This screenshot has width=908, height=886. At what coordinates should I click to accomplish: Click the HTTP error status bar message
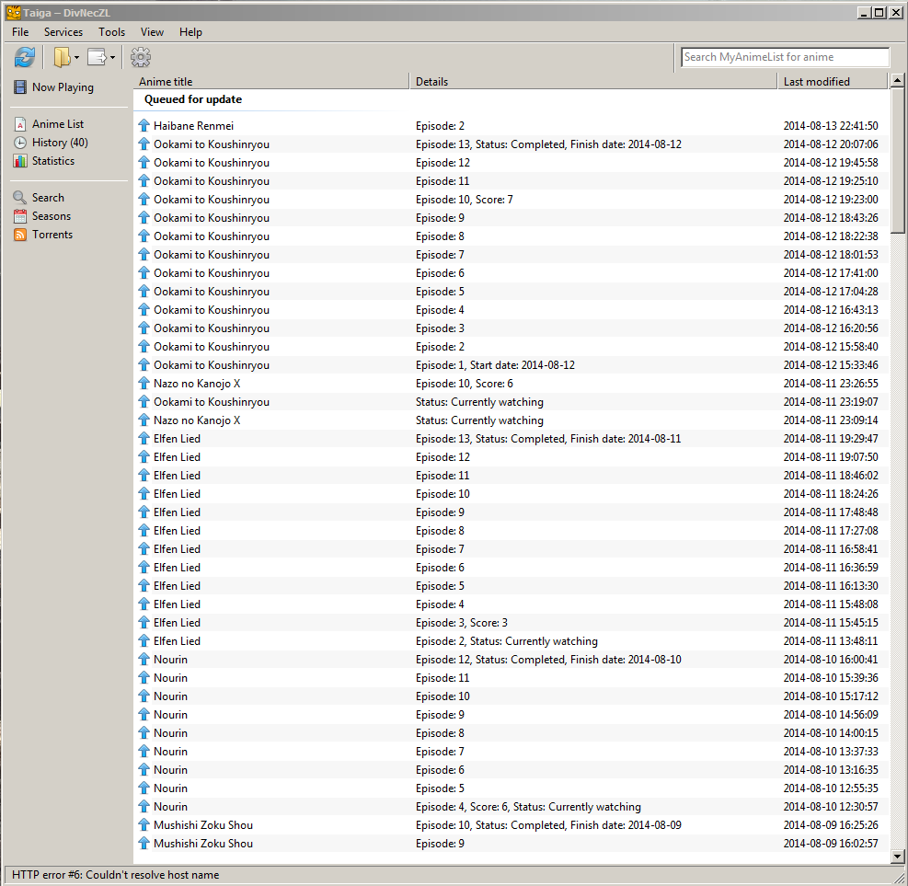[115, 874]
